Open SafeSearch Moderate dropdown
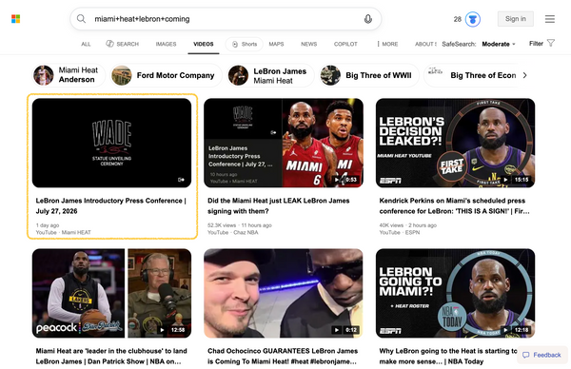 pos(499,44)
